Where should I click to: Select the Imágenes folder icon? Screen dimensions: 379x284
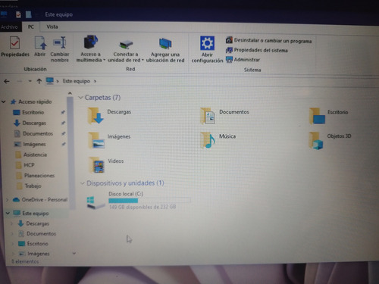96,140
